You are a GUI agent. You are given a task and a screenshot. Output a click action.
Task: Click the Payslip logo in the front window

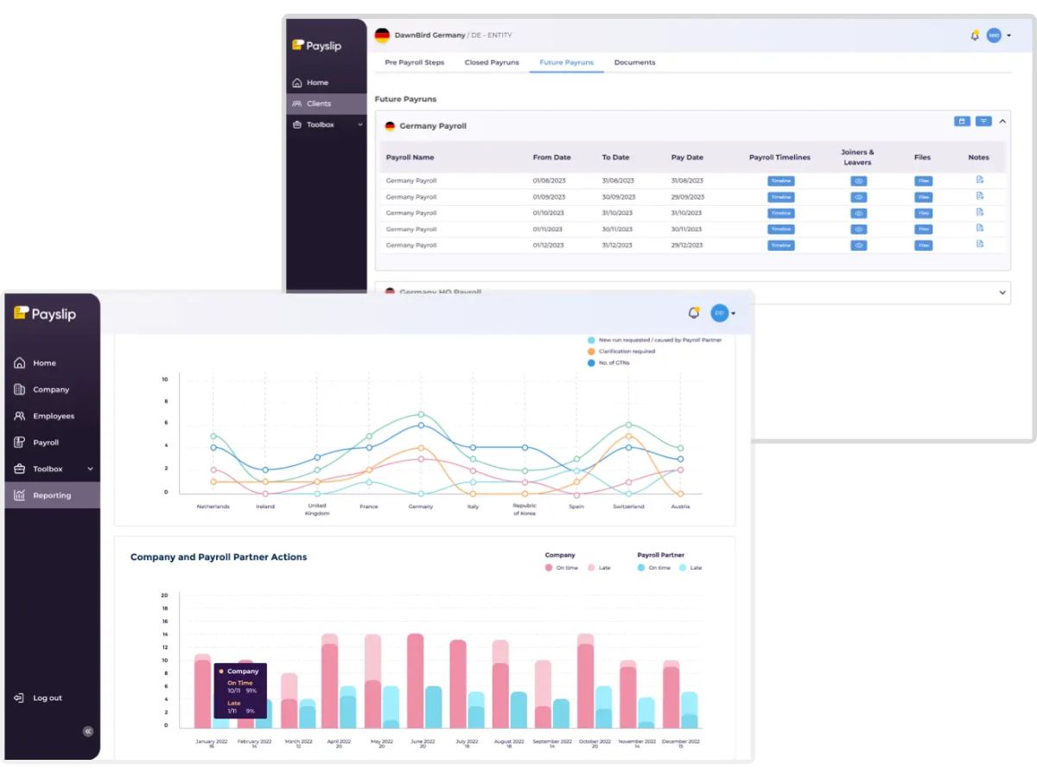point(45,314)
